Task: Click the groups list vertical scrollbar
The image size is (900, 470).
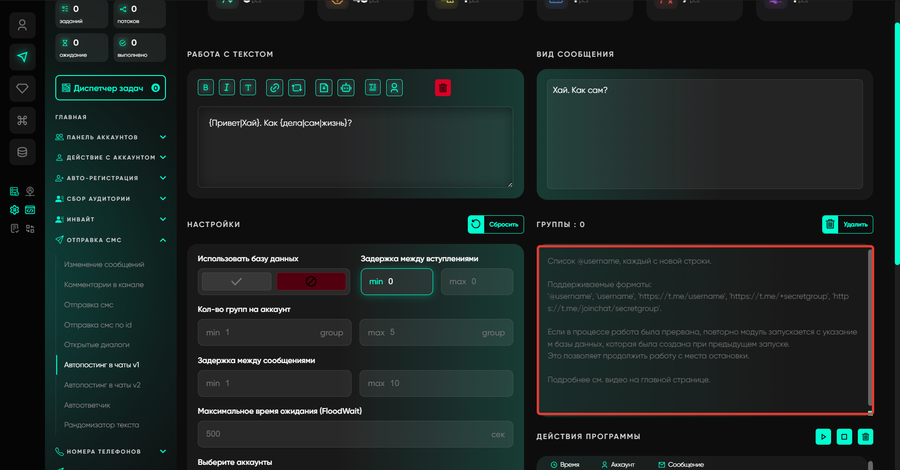Action: click(x=870, y=328)
